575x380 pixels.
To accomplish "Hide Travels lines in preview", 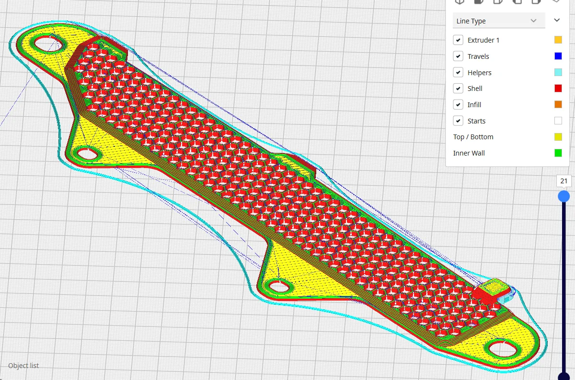I will click(x=458, y=56).
